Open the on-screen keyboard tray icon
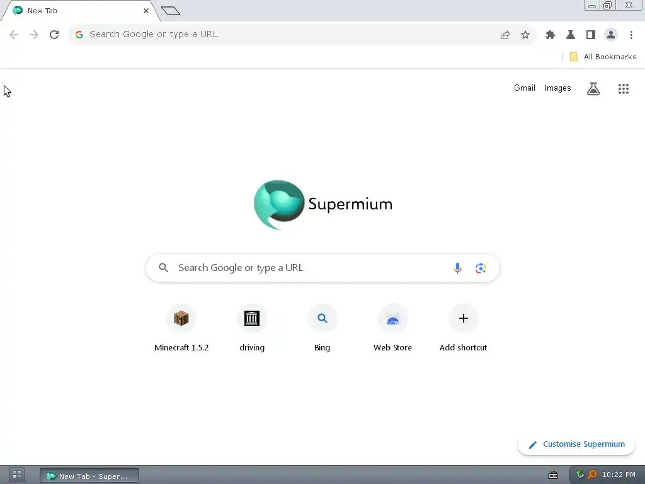Image resolution: width=645 pixels, height=484 pixels. click(553, 475)
